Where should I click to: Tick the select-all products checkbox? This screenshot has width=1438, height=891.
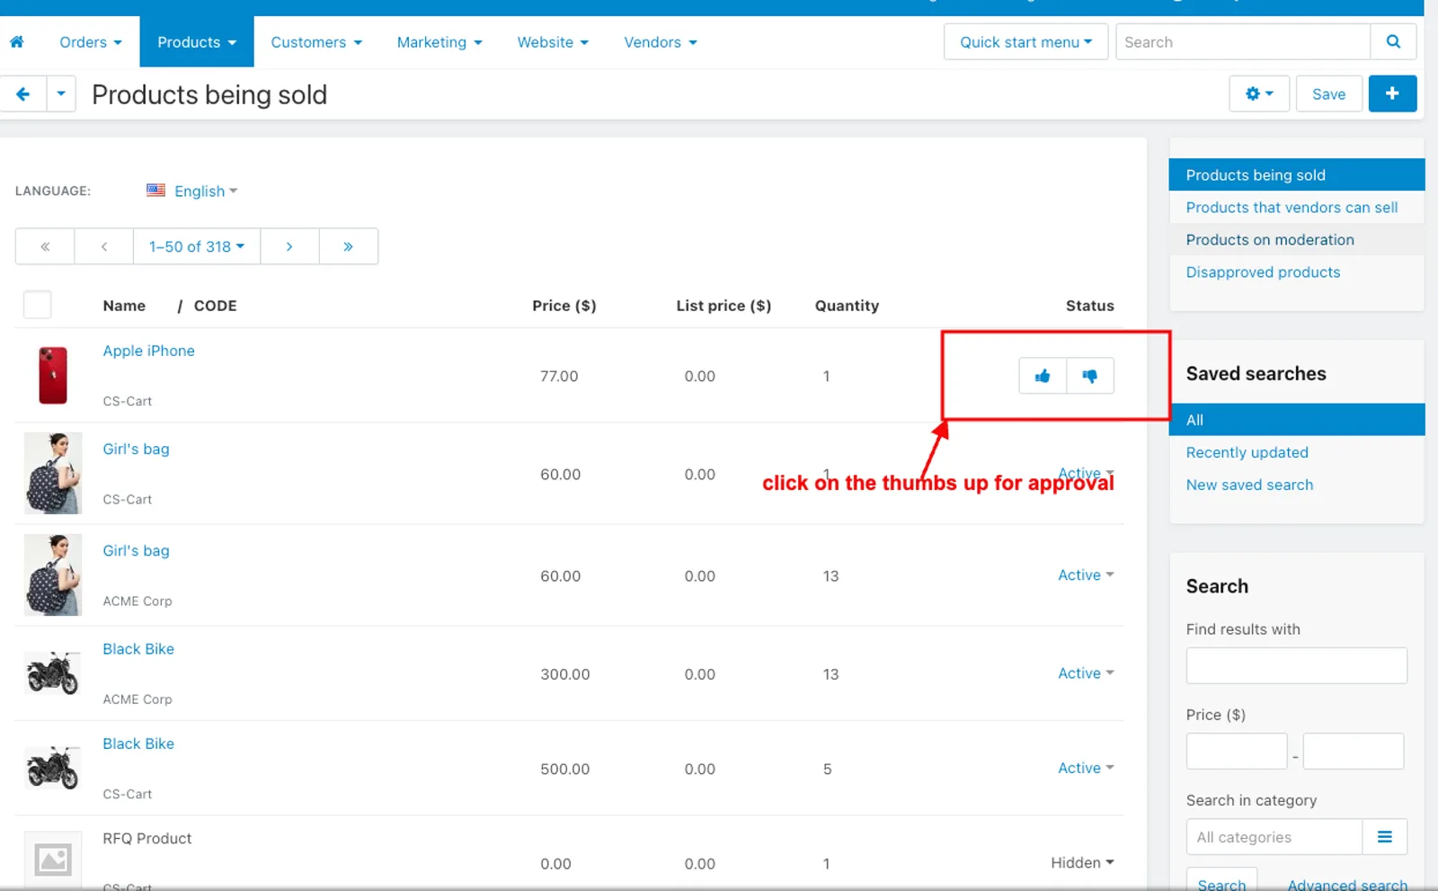tap(37, 305)
